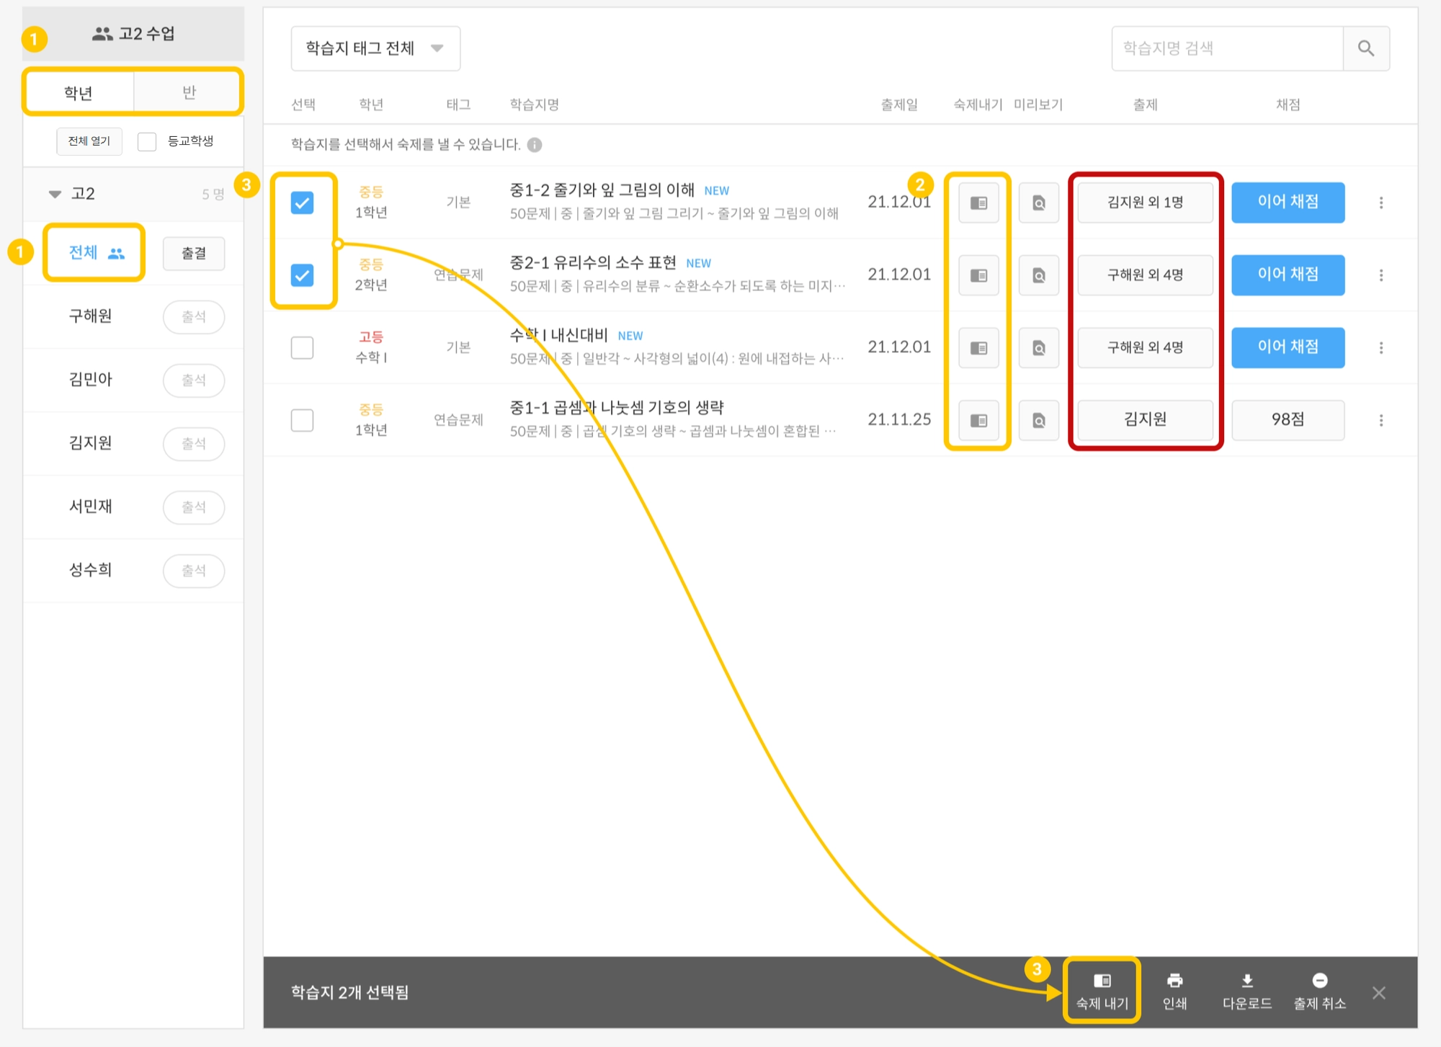Select the 학년 tab
Viewport: 1441px width, 1047px height.
pos(79,92)
